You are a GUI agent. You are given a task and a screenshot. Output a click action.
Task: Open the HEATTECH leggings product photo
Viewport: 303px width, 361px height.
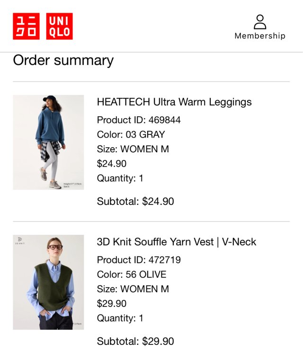click(48, 142)
